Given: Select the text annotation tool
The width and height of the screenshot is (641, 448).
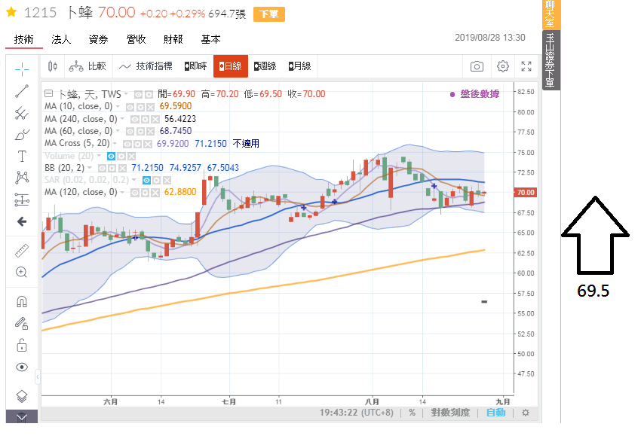Looking at the screenshot, I should [x=22, y=157].
